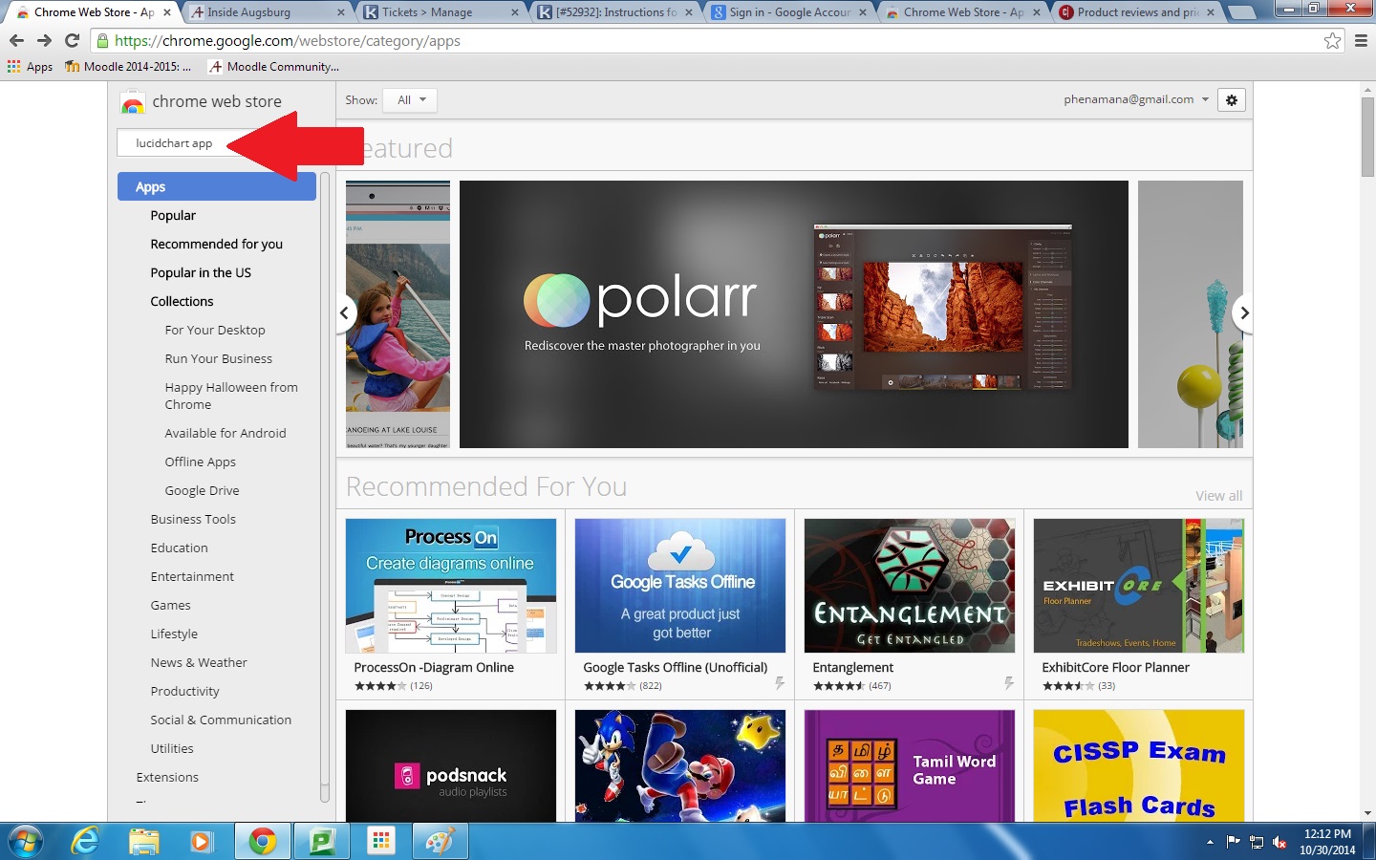The width and height of the screenshot is (1376, 860).
Task: Select the Lifestyle category
Action: 174,634
